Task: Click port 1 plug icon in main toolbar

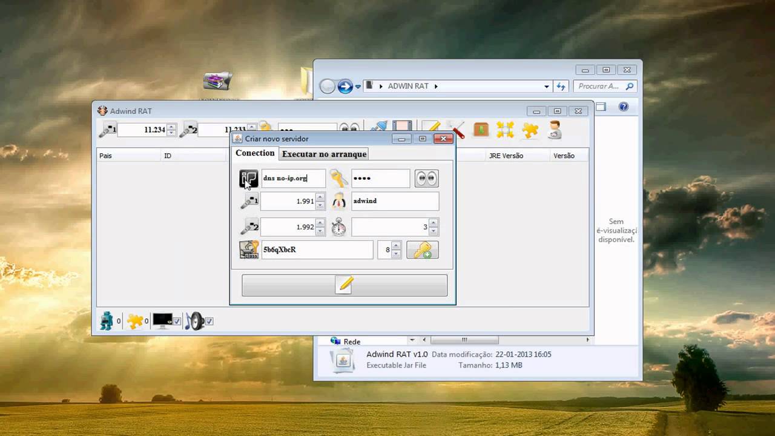Action: pos(107,130)
